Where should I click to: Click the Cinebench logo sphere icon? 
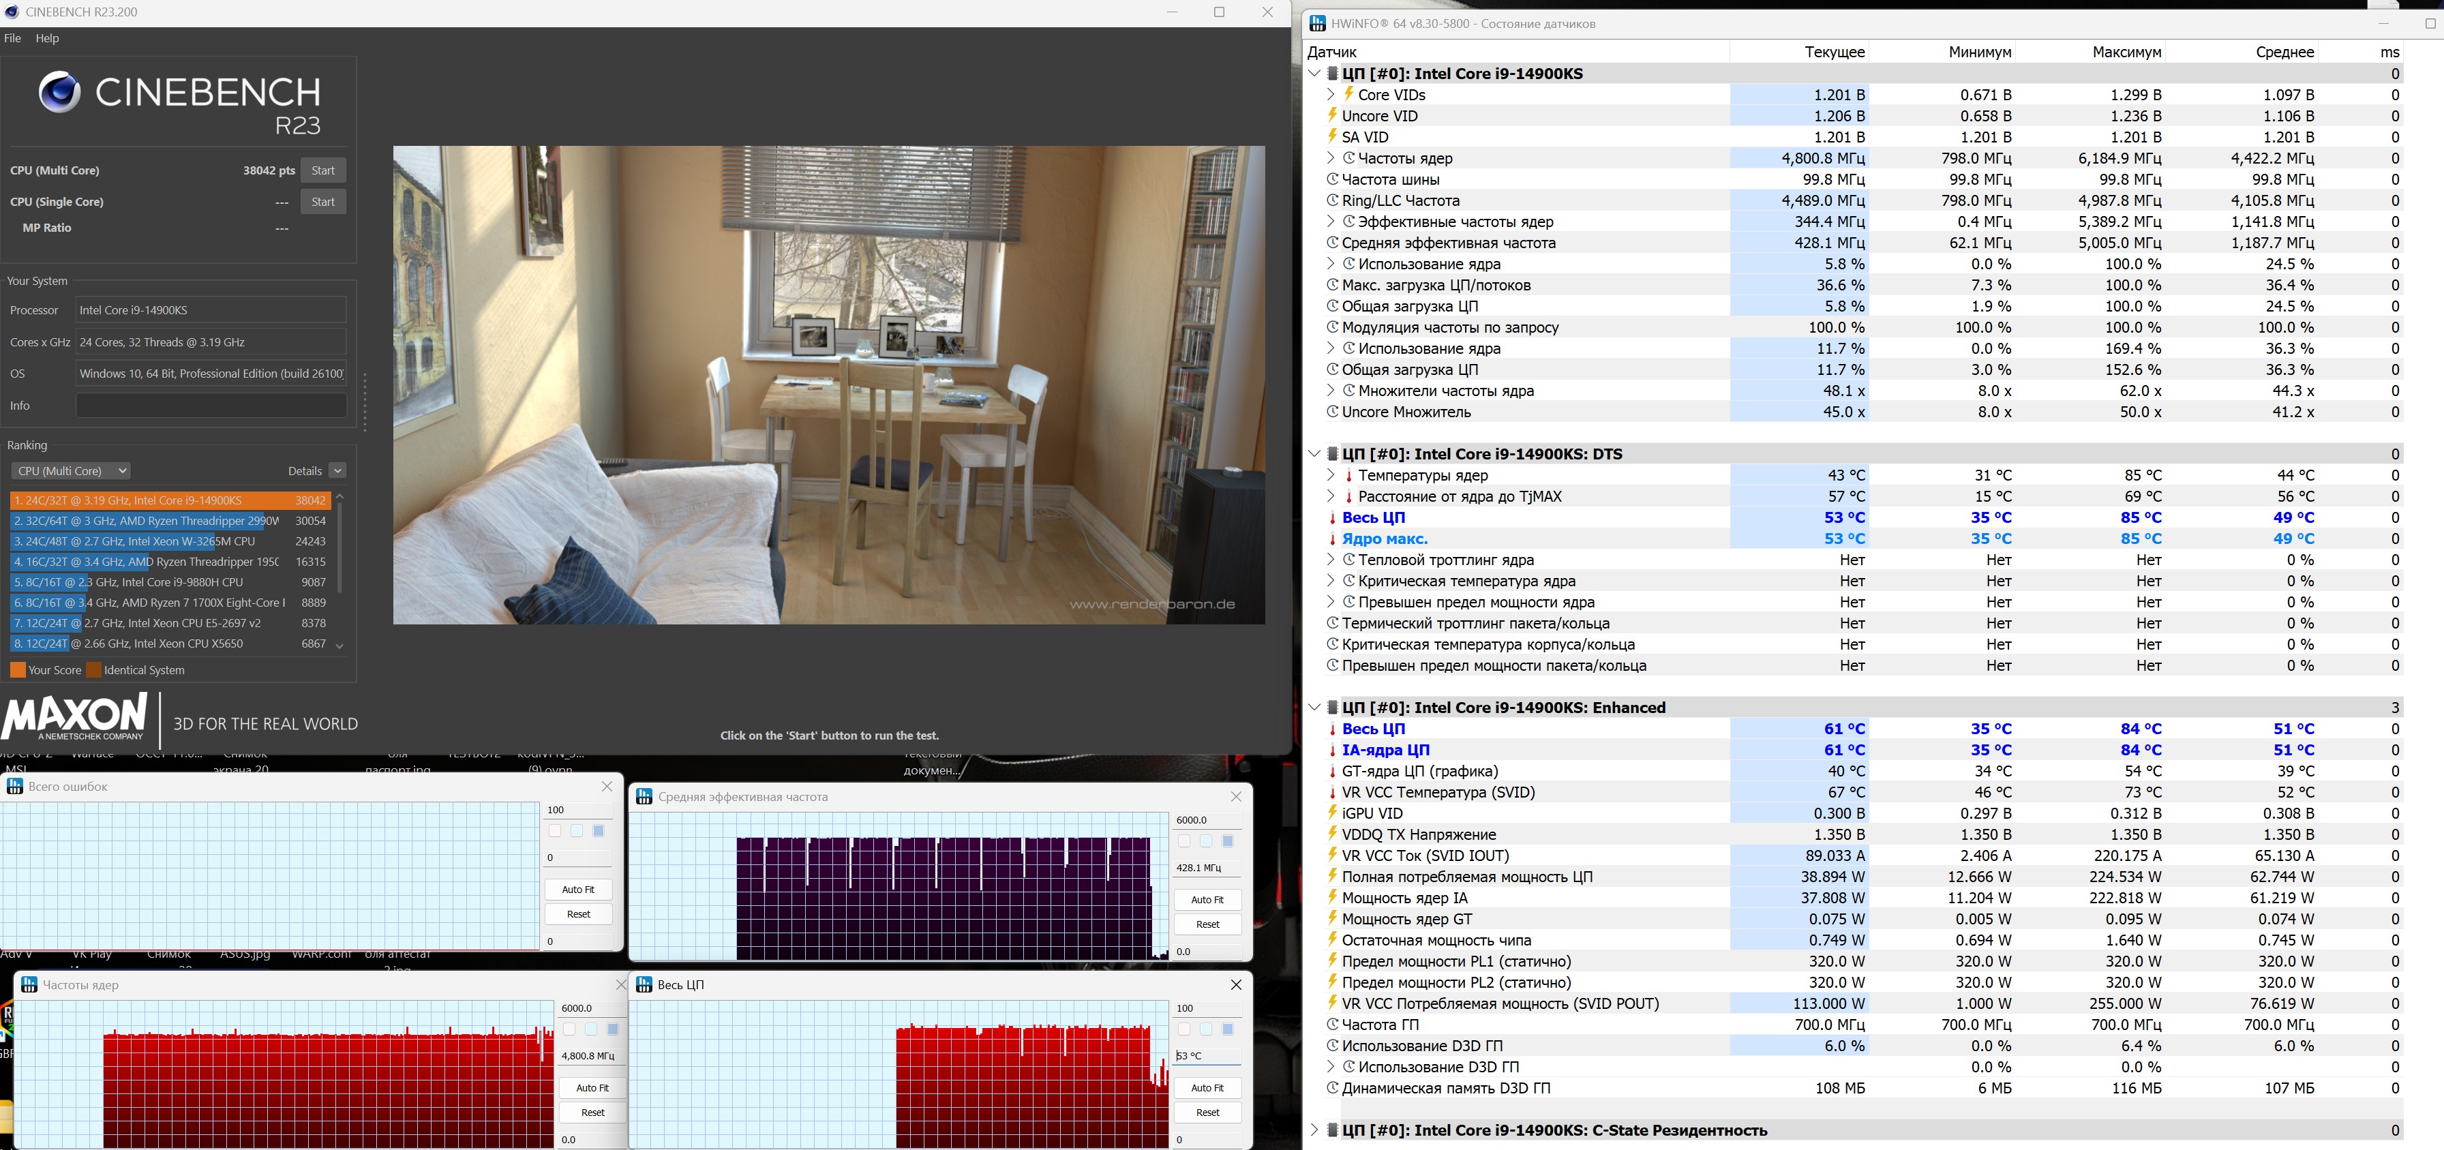click(x=59, y=93)
